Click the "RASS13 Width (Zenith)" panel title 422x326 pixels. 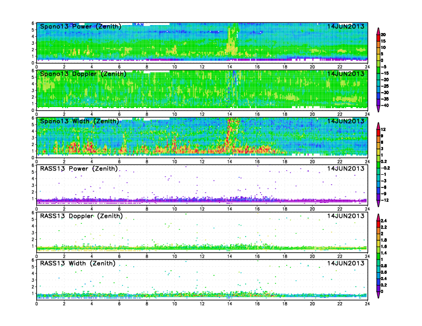[x=78, y=263]
